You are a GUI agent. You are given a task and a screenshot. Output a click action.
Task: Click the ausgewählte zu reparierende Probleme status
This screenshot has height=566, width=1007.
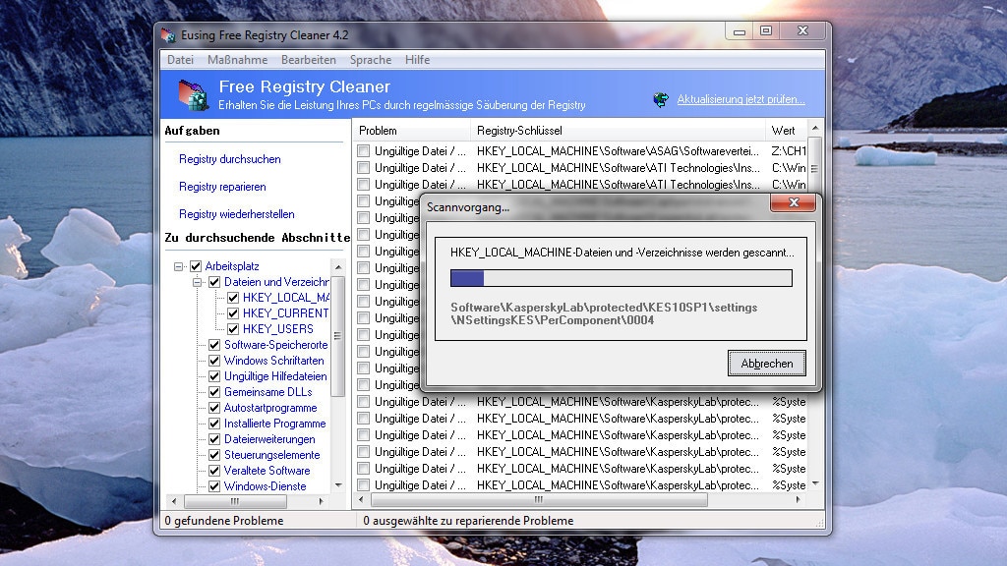pos(468,521)
